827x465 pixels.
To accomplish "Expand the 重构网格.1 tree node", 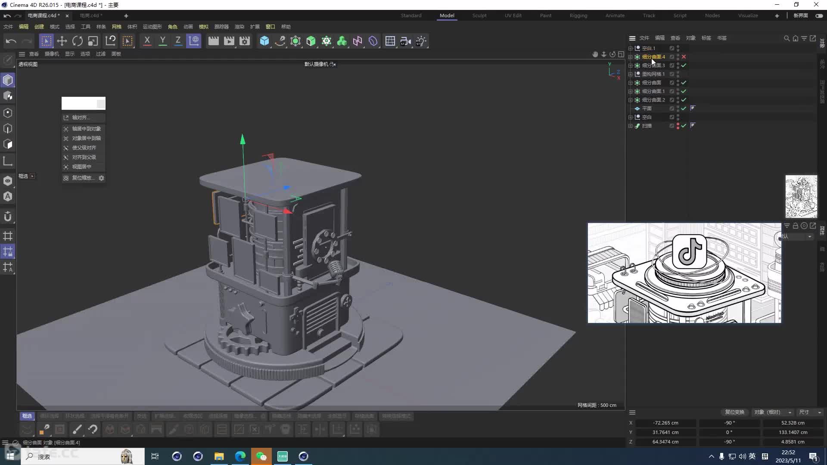I will 631,74.
